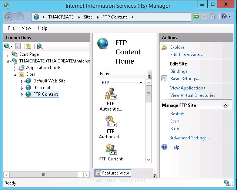
Task: Open the Bindings... link
Action: [180, 71]
